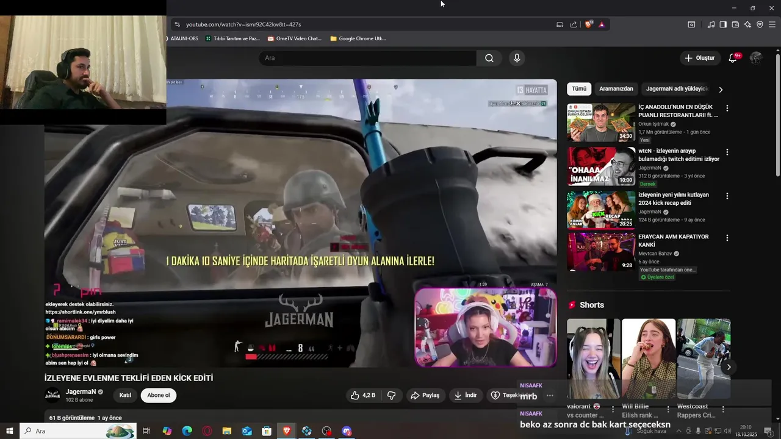Screen dimensions: 781x439
Task: Click the İndir download button
Action: (465, 395)
